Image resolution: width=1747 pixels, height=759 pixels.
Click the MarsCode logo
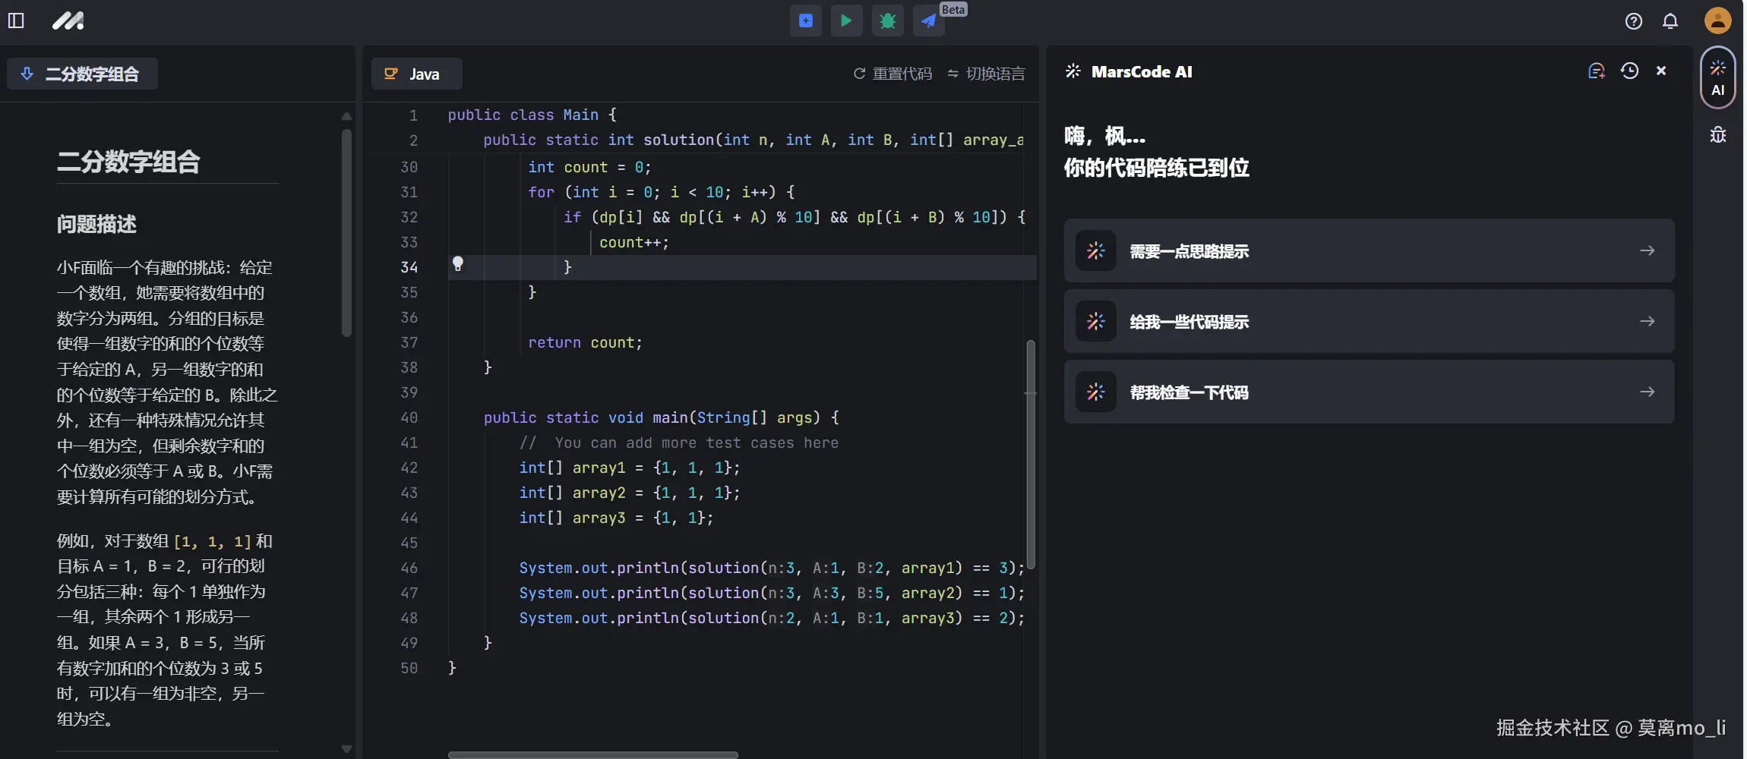(x=68, y=20)
